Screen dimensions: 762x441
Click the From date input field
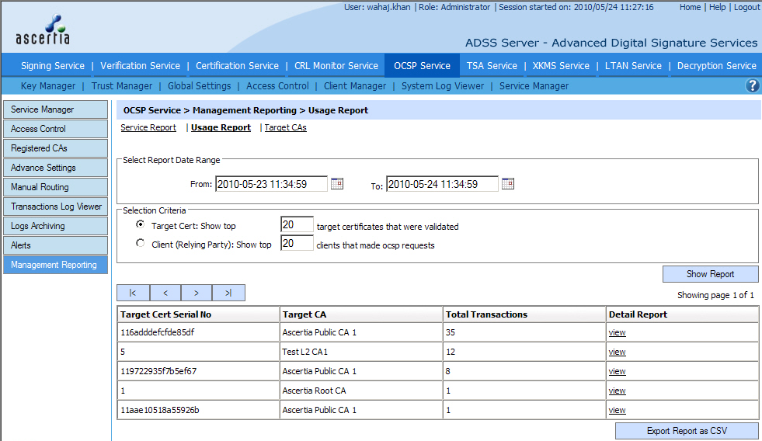(270, 184)
